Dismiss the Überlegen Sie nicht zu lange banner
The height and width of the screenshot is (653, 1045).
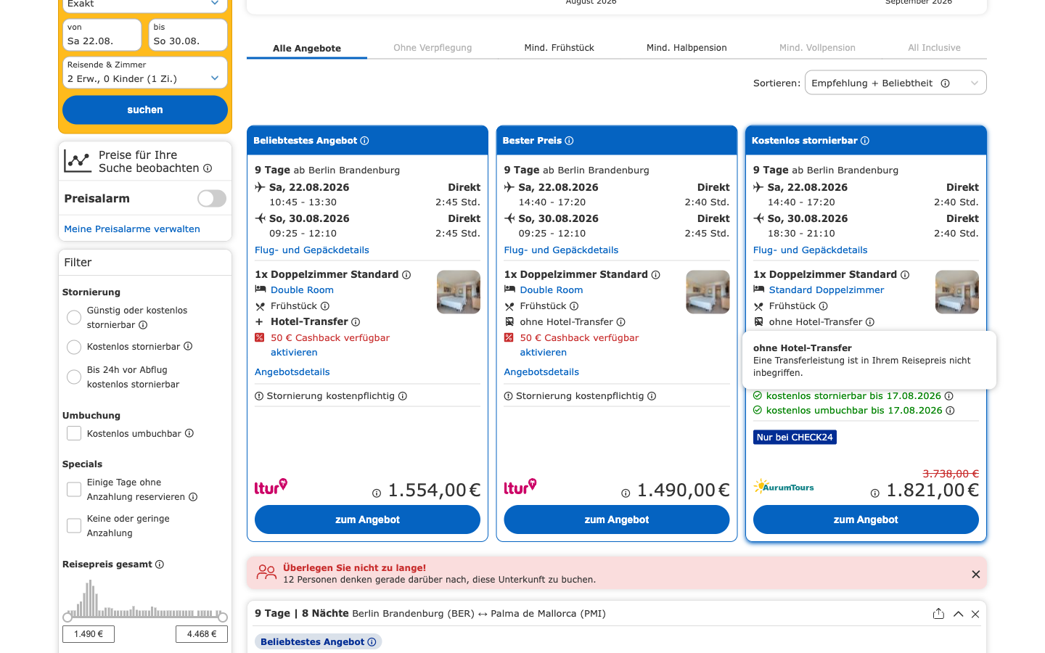pos(976,574)
